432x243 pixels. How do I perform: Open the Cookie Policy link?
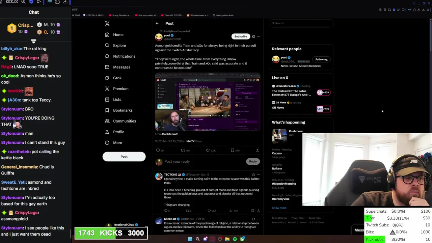coord(315,218)
